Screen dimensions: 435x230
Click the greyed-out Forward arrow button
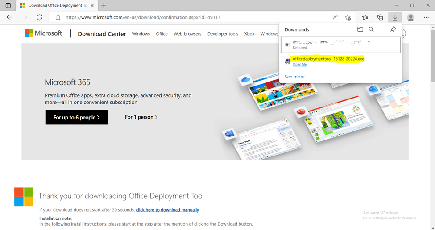25,17
